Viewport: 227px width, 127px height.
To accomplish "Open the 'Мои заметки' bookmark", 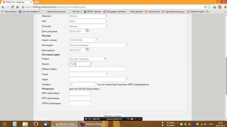I will (135, 12).
